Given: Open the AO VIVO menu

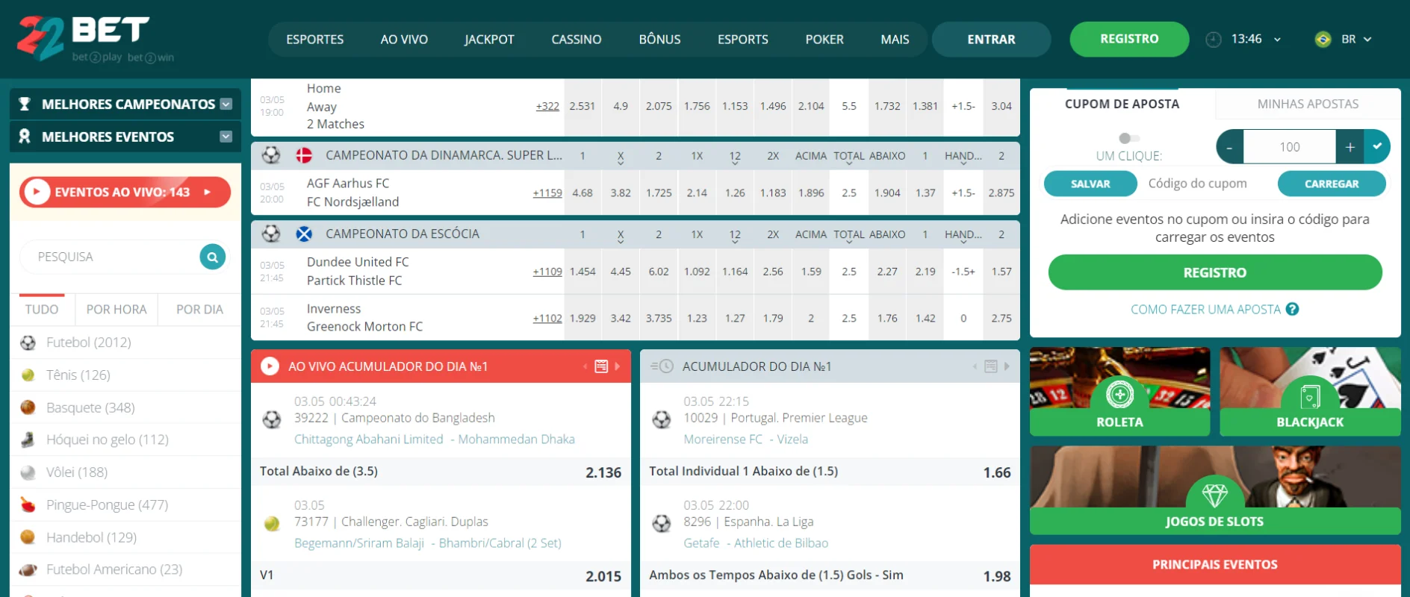Looking at the screenshot, I should (404, 40).
